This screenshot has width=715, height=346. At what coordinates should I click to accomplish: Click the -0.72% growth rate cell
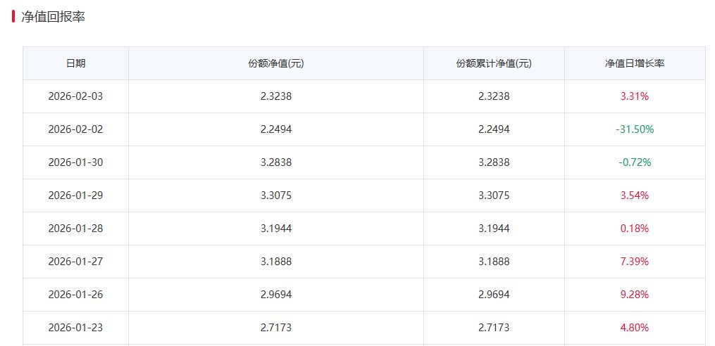tap(634, 162)
